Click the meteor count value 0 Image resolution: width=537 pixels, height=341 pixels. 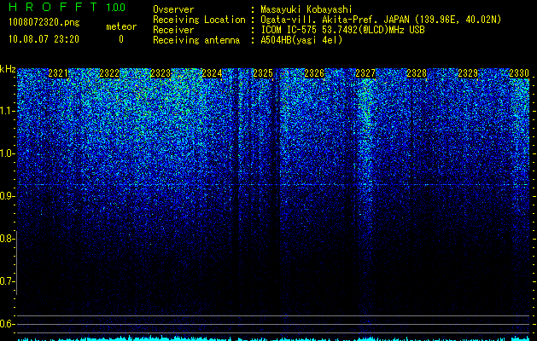pos(121,39)
